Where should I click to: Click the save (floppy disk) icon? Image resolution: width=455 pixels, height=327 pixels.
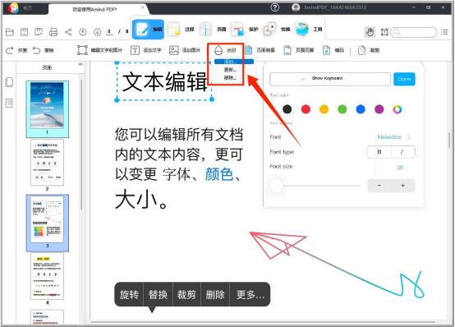click(25, 32)
